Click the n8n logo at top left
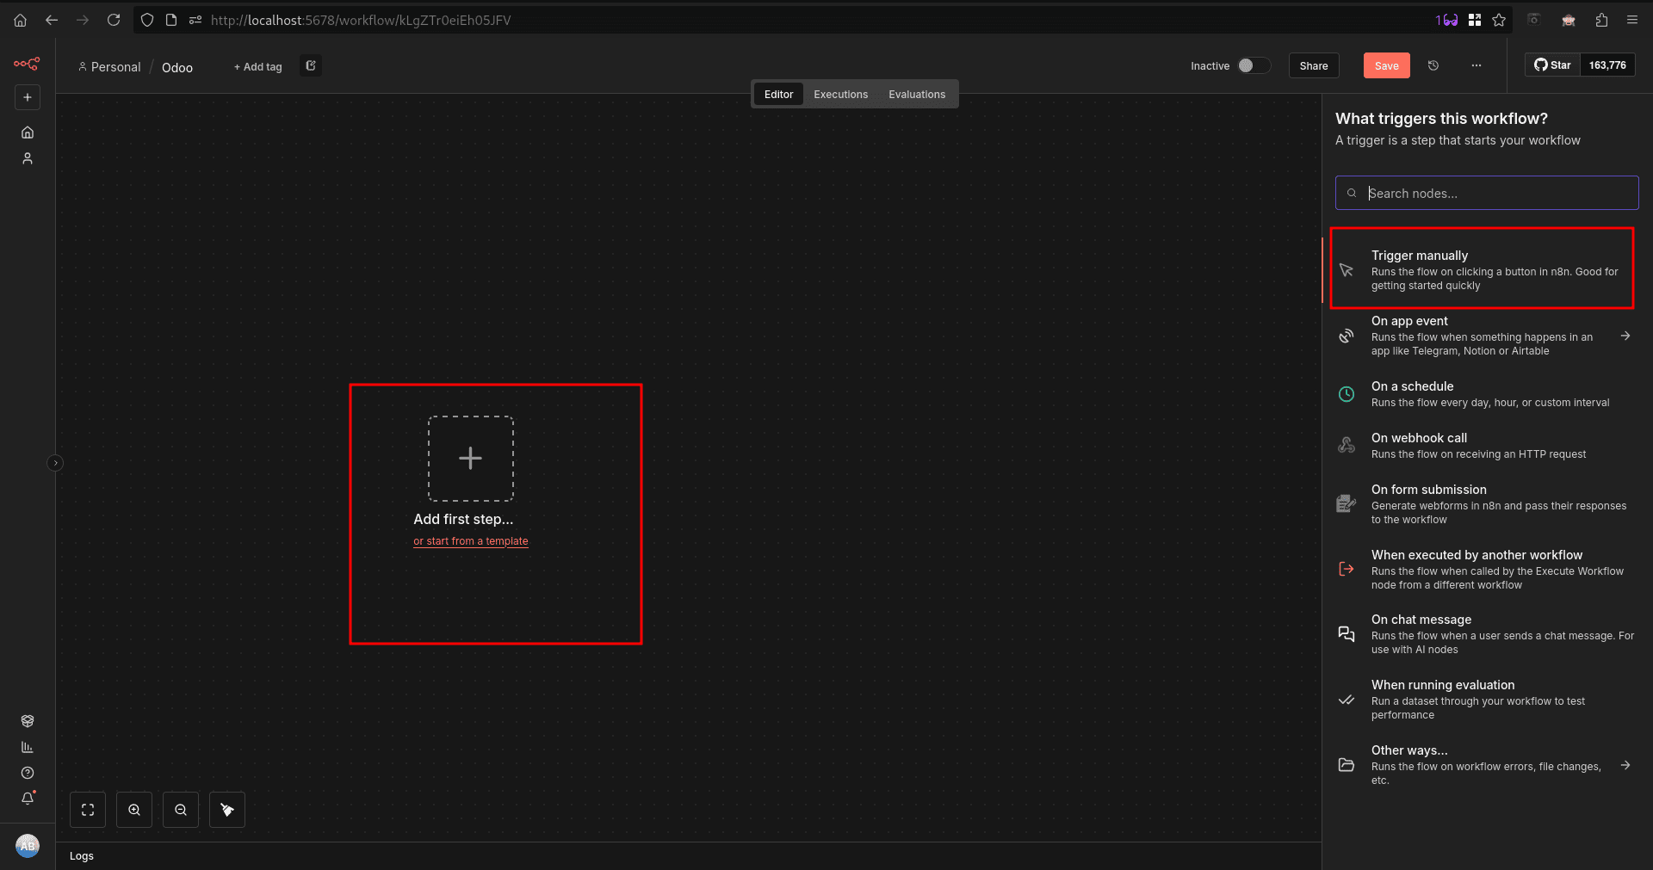The image size is (1653, 870). [27, 64]
